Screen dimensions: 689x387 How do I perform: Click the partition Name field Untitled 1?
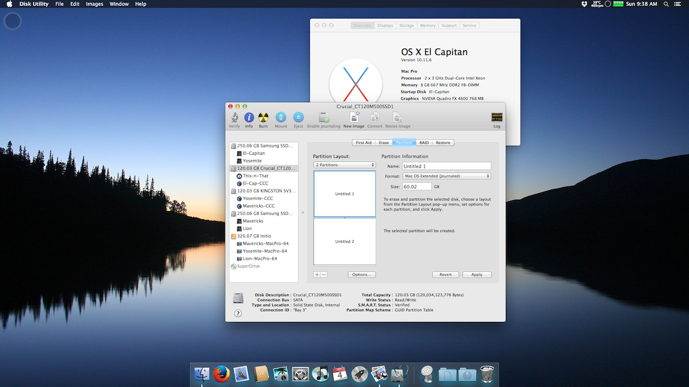pos(446,166)
